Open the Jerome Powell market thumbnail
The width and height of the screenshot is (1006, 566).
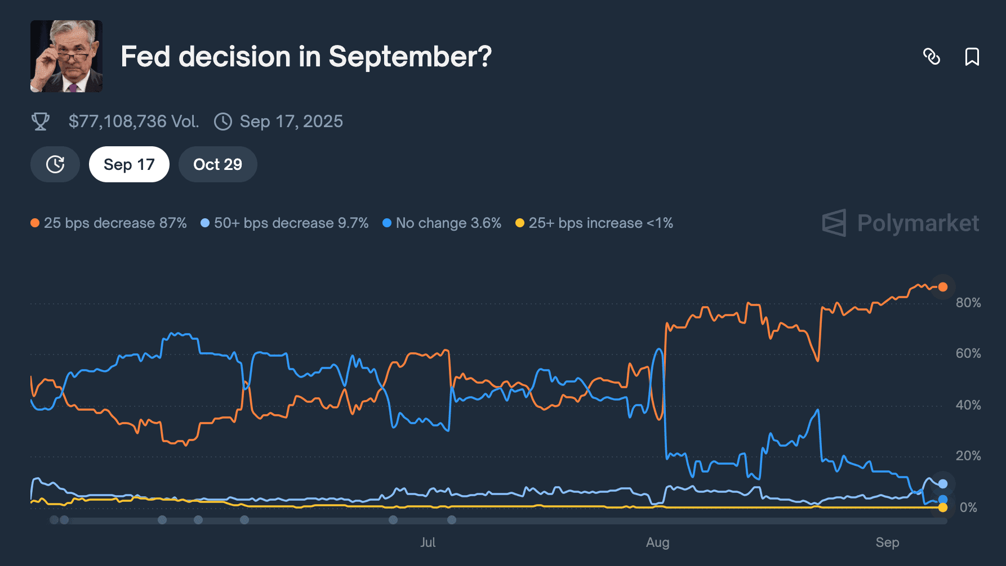click(x=66, y=56)
